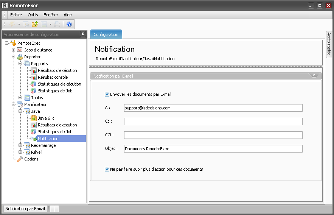334x215 pixels.
Task: Pin the Arborescence de configuration panel
Action: (x=83, y=34)
